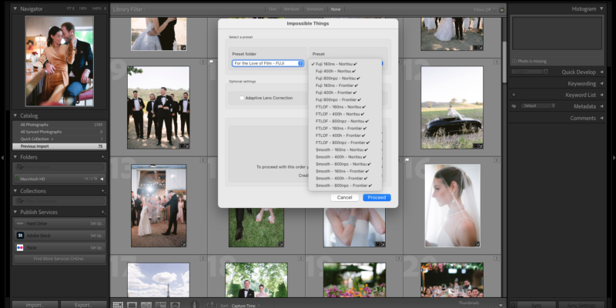616x308 pixels.
Task: Open Preset folder dropdown For the Love of Film
Action: click(x=268, y=63)
